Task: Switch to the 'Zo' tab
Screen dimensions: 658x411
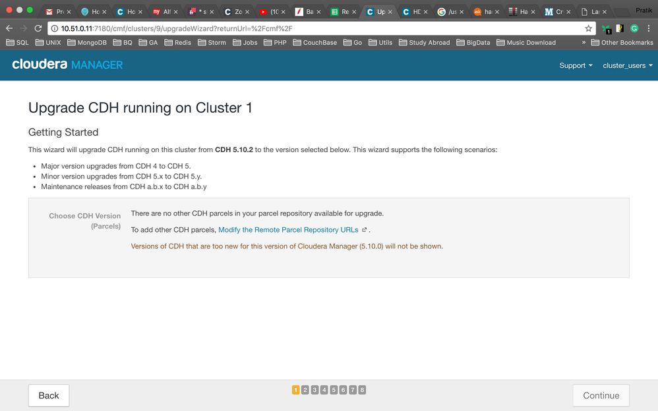Action: pyautogui.click(x=235, y=12)
